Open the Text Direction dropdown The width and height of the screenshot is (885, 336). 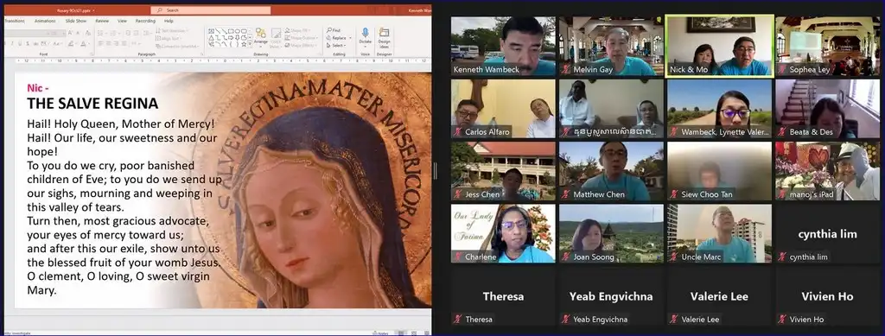172,30
